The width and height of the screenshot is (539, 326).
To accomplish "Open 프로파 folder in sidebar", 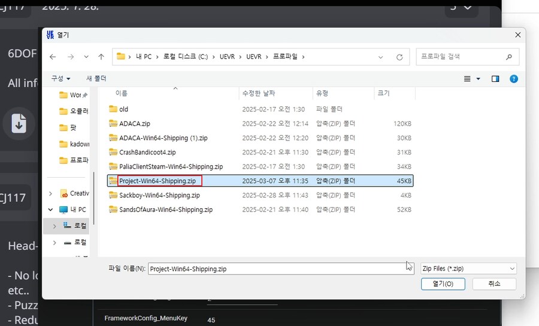I will pyautogui.click(x=73, y=160).
